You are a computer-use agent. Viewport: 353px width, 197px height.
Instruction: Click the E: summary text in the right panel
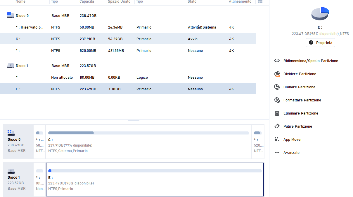coord(320,34)
